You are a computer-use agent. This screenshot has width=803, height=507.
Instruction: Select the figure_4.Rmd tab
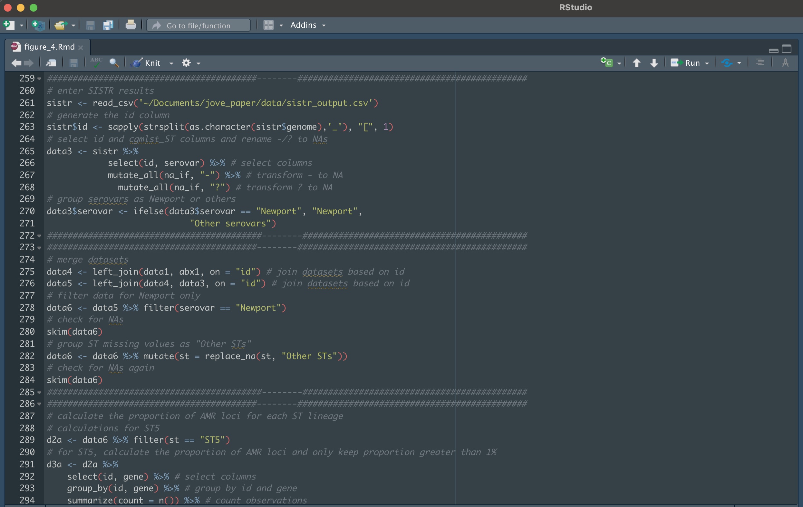[49, 47]
